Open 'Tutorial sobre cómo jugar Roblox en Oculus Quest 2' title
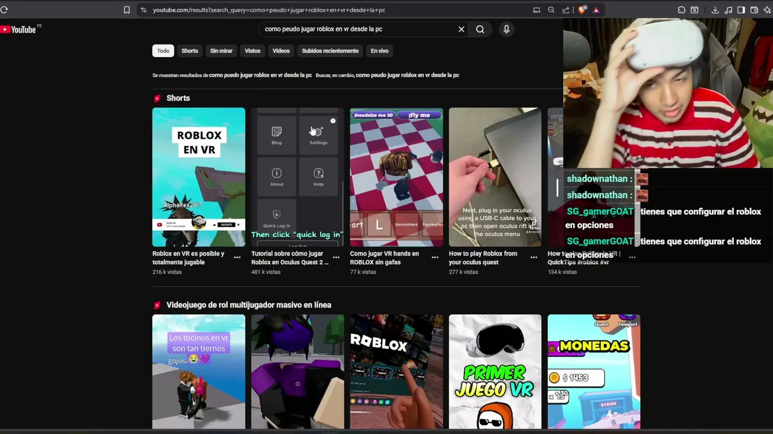The height and width of the screenshot is (434, 773). point(290,258)
